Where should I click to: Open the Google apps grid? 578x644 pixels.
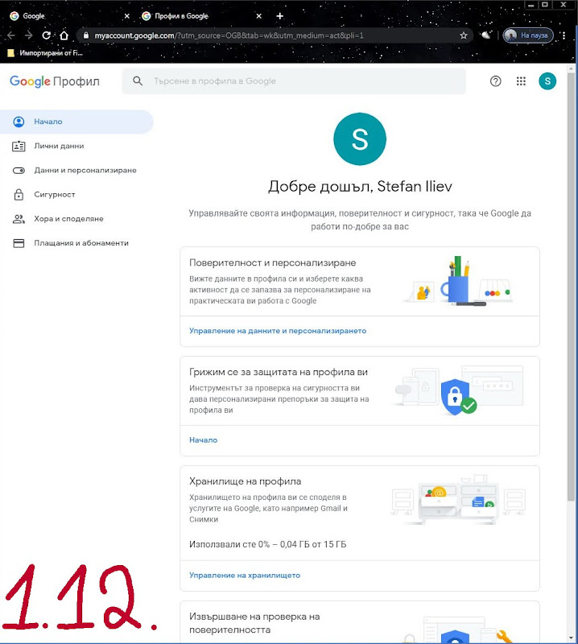(521, 81)
